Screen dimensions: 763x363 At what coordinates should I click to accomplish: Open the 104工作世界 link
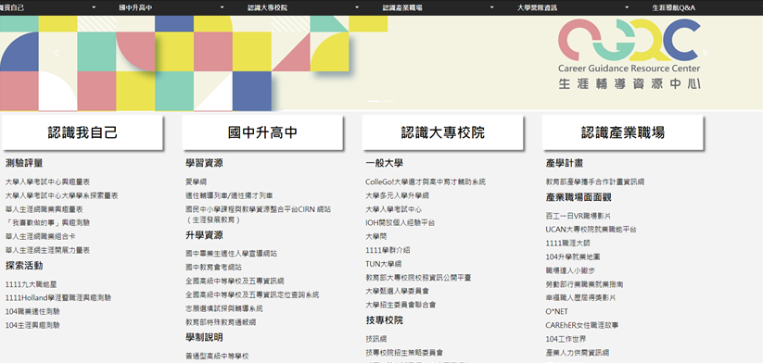pyautogui.click(x=566, y=339)
